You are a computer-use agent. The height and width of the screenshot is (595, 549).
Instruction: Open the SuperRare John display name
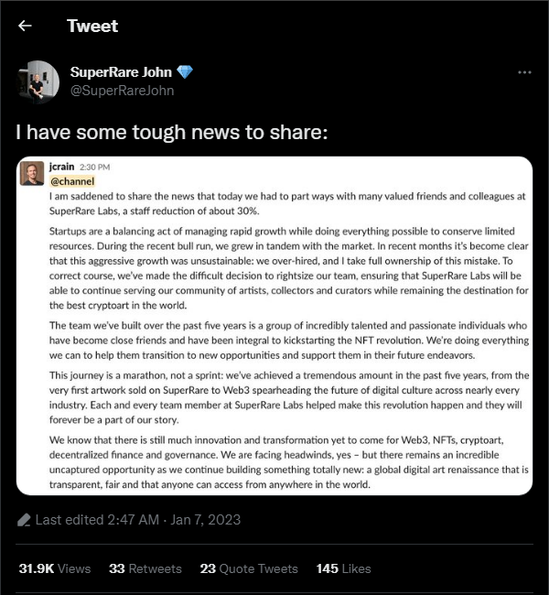(x=122, y=72)
